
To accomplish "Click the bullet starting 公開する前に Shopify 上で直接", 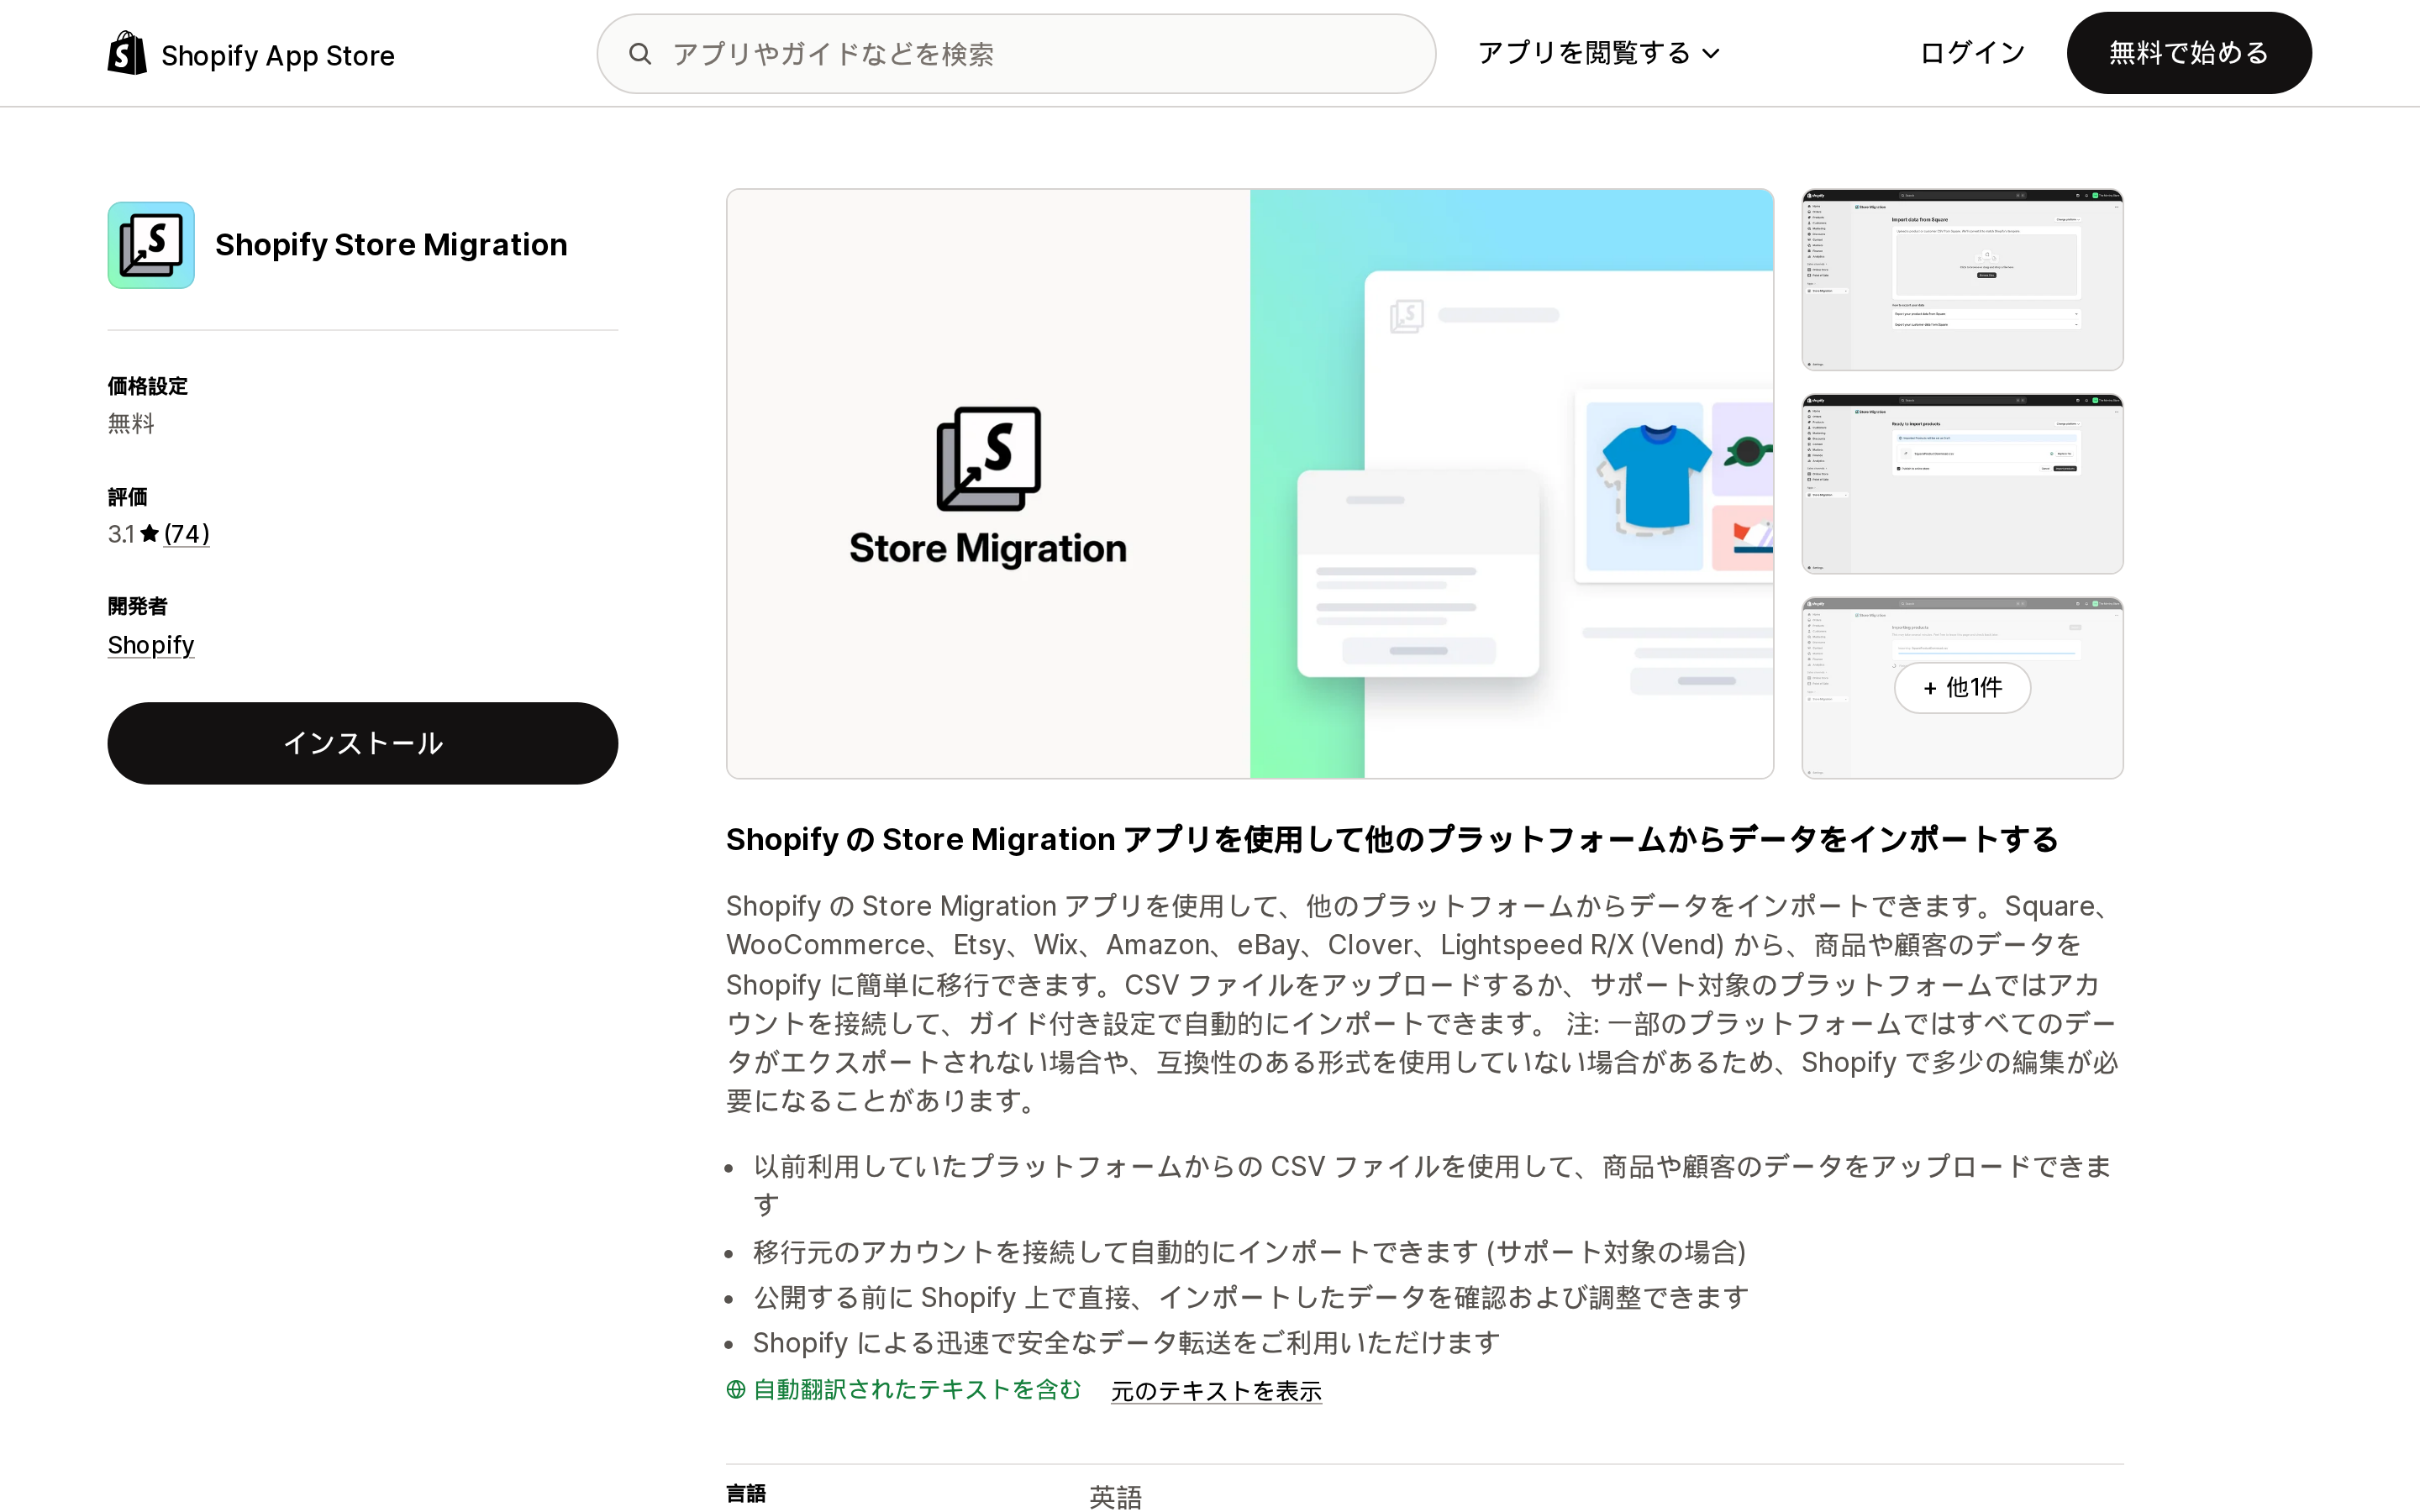I will click(x=1251, y=1297).
